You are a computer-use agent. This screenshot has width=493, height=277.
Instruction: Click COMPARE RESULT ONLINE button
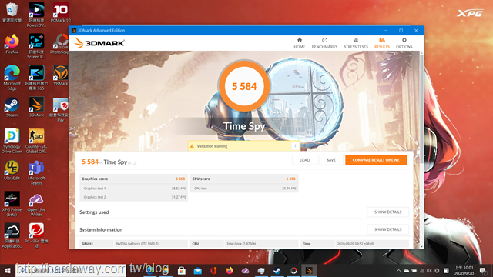[x=376, y=160]
